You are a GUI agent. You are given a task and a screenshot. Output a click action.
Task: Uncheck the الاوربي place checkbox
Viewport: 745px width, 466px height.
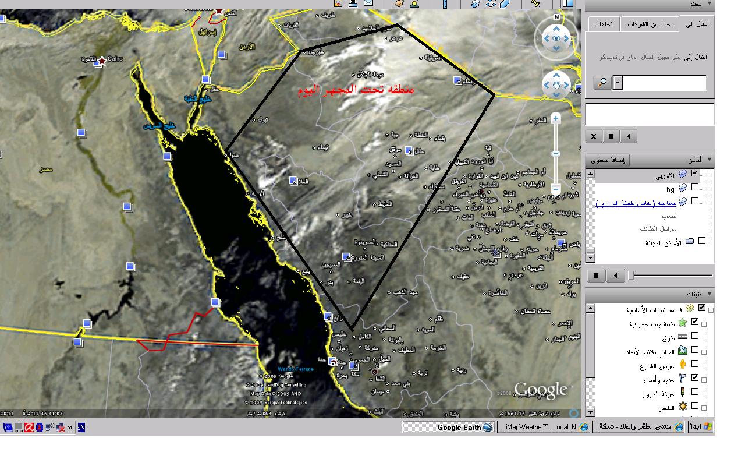coord(695,173)
